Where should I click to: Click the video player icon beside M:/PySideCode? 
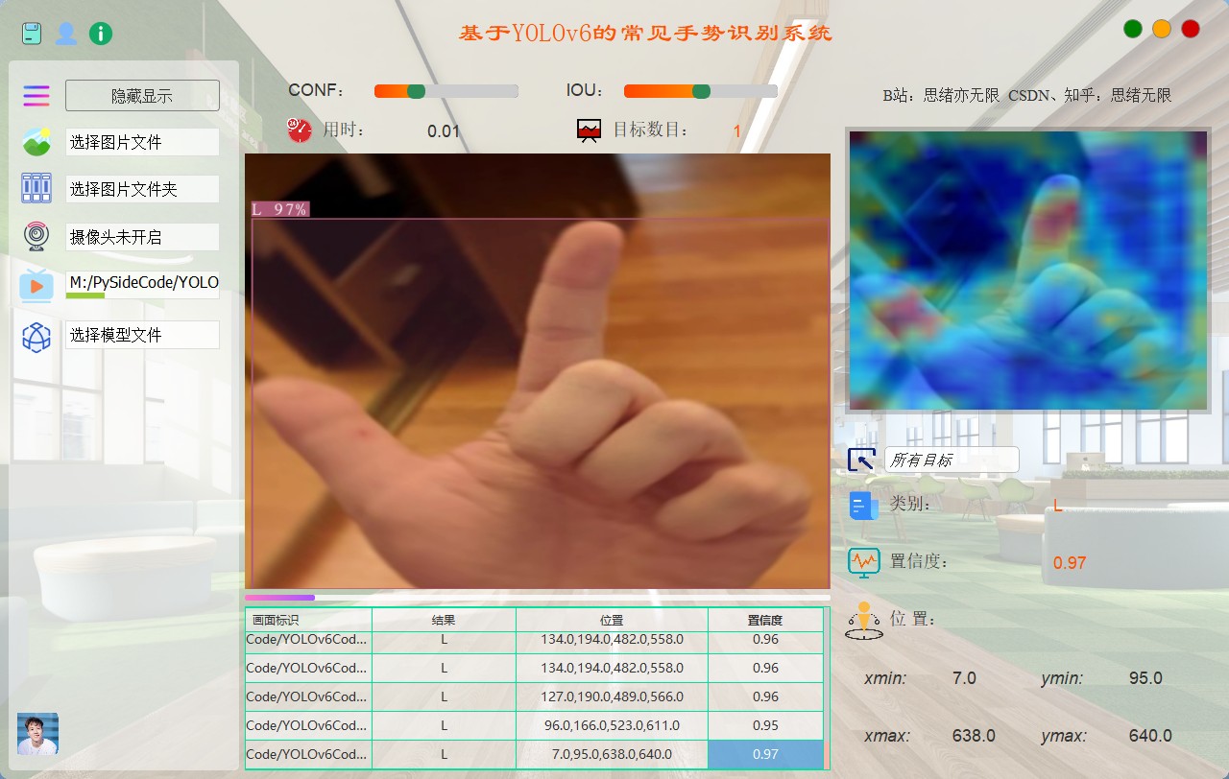coord(36,285)
